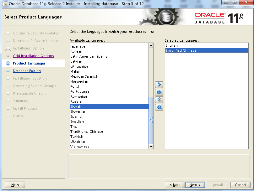This screenshot has height=191, width=254.
Task: Click the empty message text area
Action: [159, 166]
